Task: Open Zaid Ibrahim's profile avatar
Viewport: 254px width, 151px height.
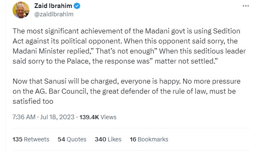Action: tap(21, 10)
